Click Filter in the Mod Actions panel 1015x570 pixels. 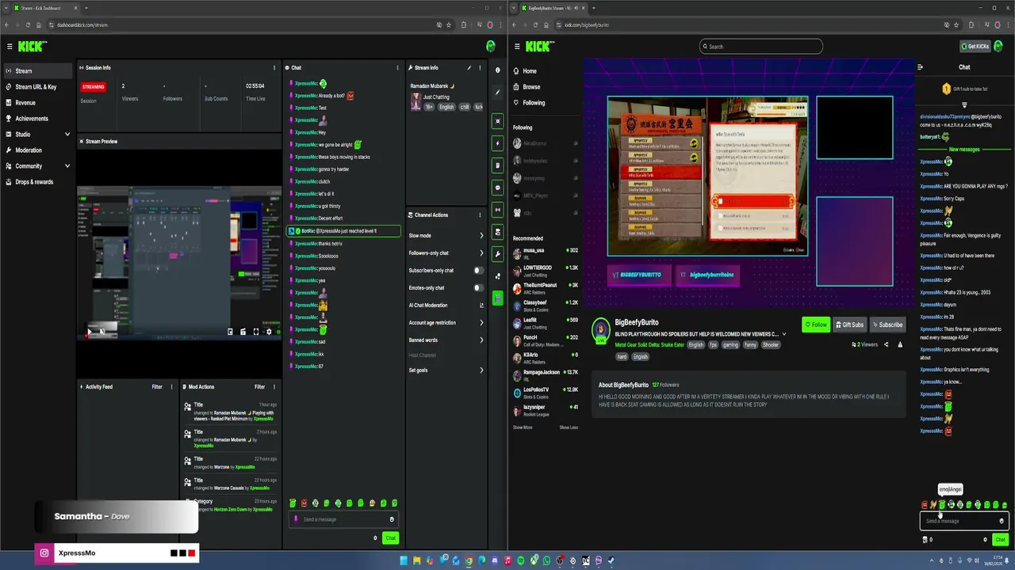259,387
